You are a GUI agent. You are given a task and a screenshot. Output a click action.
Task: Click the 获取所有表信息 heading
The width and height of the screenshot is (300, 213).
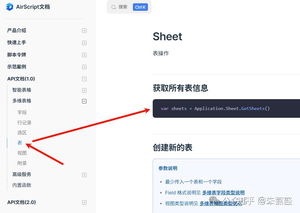180,88
